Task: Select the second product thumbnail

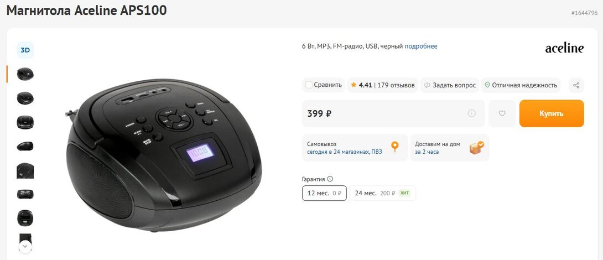Action: coord(25,98)
